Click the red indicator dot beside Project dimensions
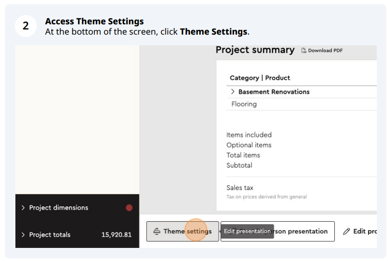388x261 pixels. 129,208
